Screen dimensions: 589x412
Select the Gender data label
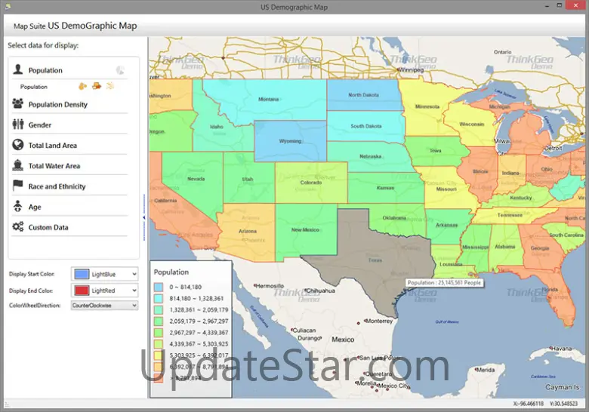[40, 125]
